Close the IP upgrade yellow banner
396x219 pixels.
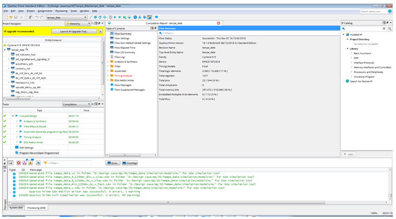click(100, 31)
